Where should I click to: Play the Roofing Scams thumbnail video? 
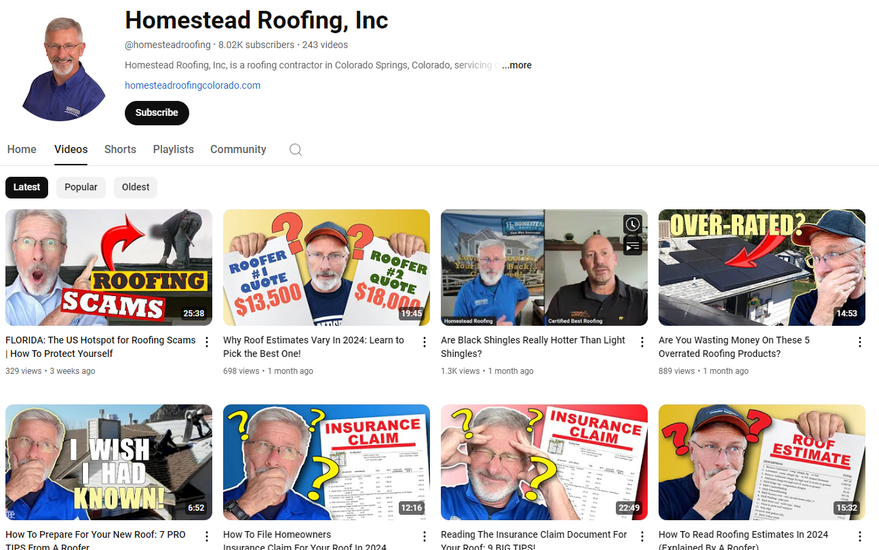pos(109,268)
